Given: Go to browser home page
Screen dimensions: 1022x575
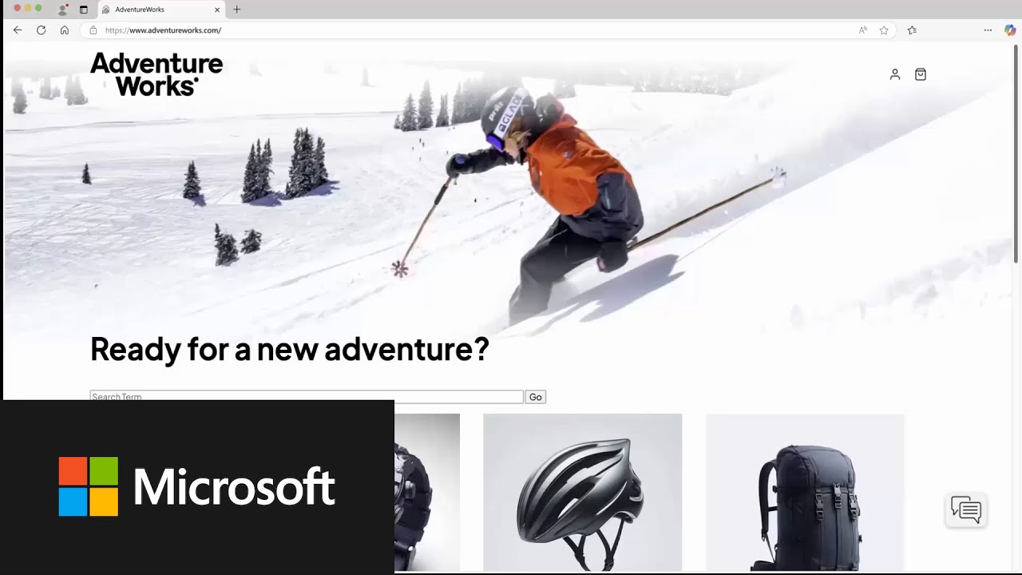Looking at the screenshot, I should coord(65,30).
